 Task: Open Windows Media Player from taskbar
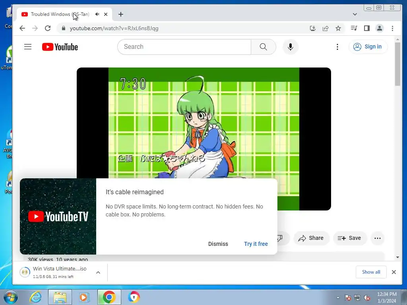pyautogui.click(x=84, y=297)
